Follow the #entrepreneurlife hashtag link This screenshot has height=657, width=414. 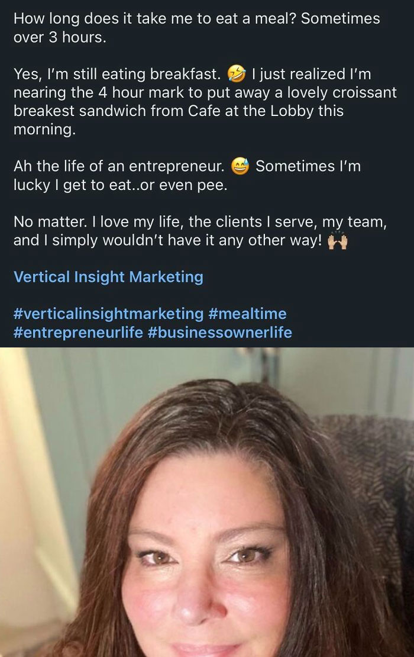pyautogui.click(x=78, y=332)
